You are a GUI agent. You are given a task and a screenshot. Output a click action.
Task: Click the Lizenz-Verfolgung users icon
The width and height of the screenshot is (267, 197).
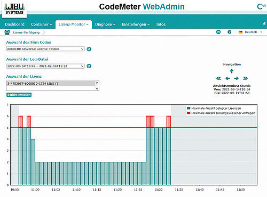7,32
